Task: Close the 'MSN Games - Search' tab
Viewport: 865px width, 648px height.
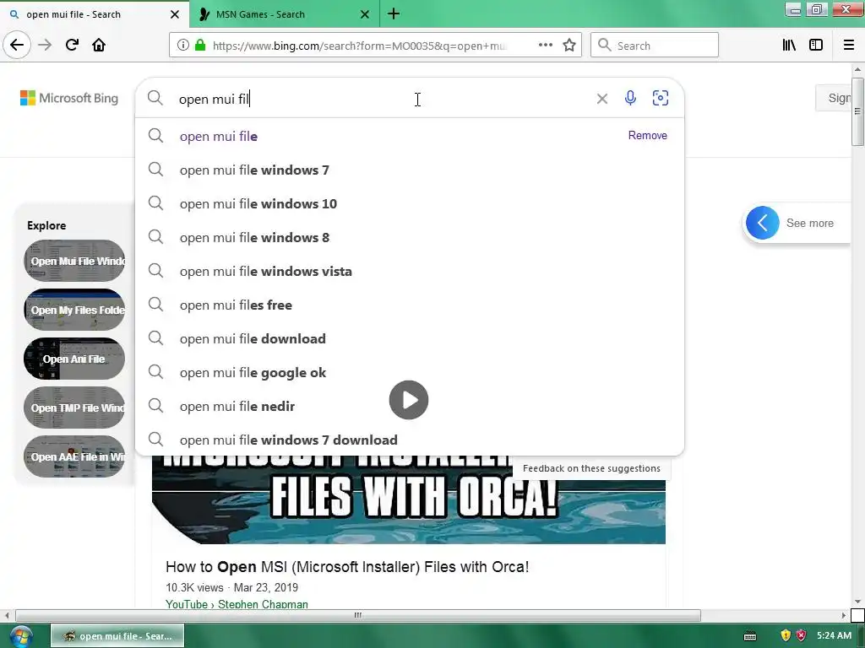Action: click(x=365, y=14)
